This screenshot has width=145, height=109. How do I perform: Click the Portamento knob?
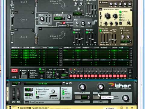53,91
